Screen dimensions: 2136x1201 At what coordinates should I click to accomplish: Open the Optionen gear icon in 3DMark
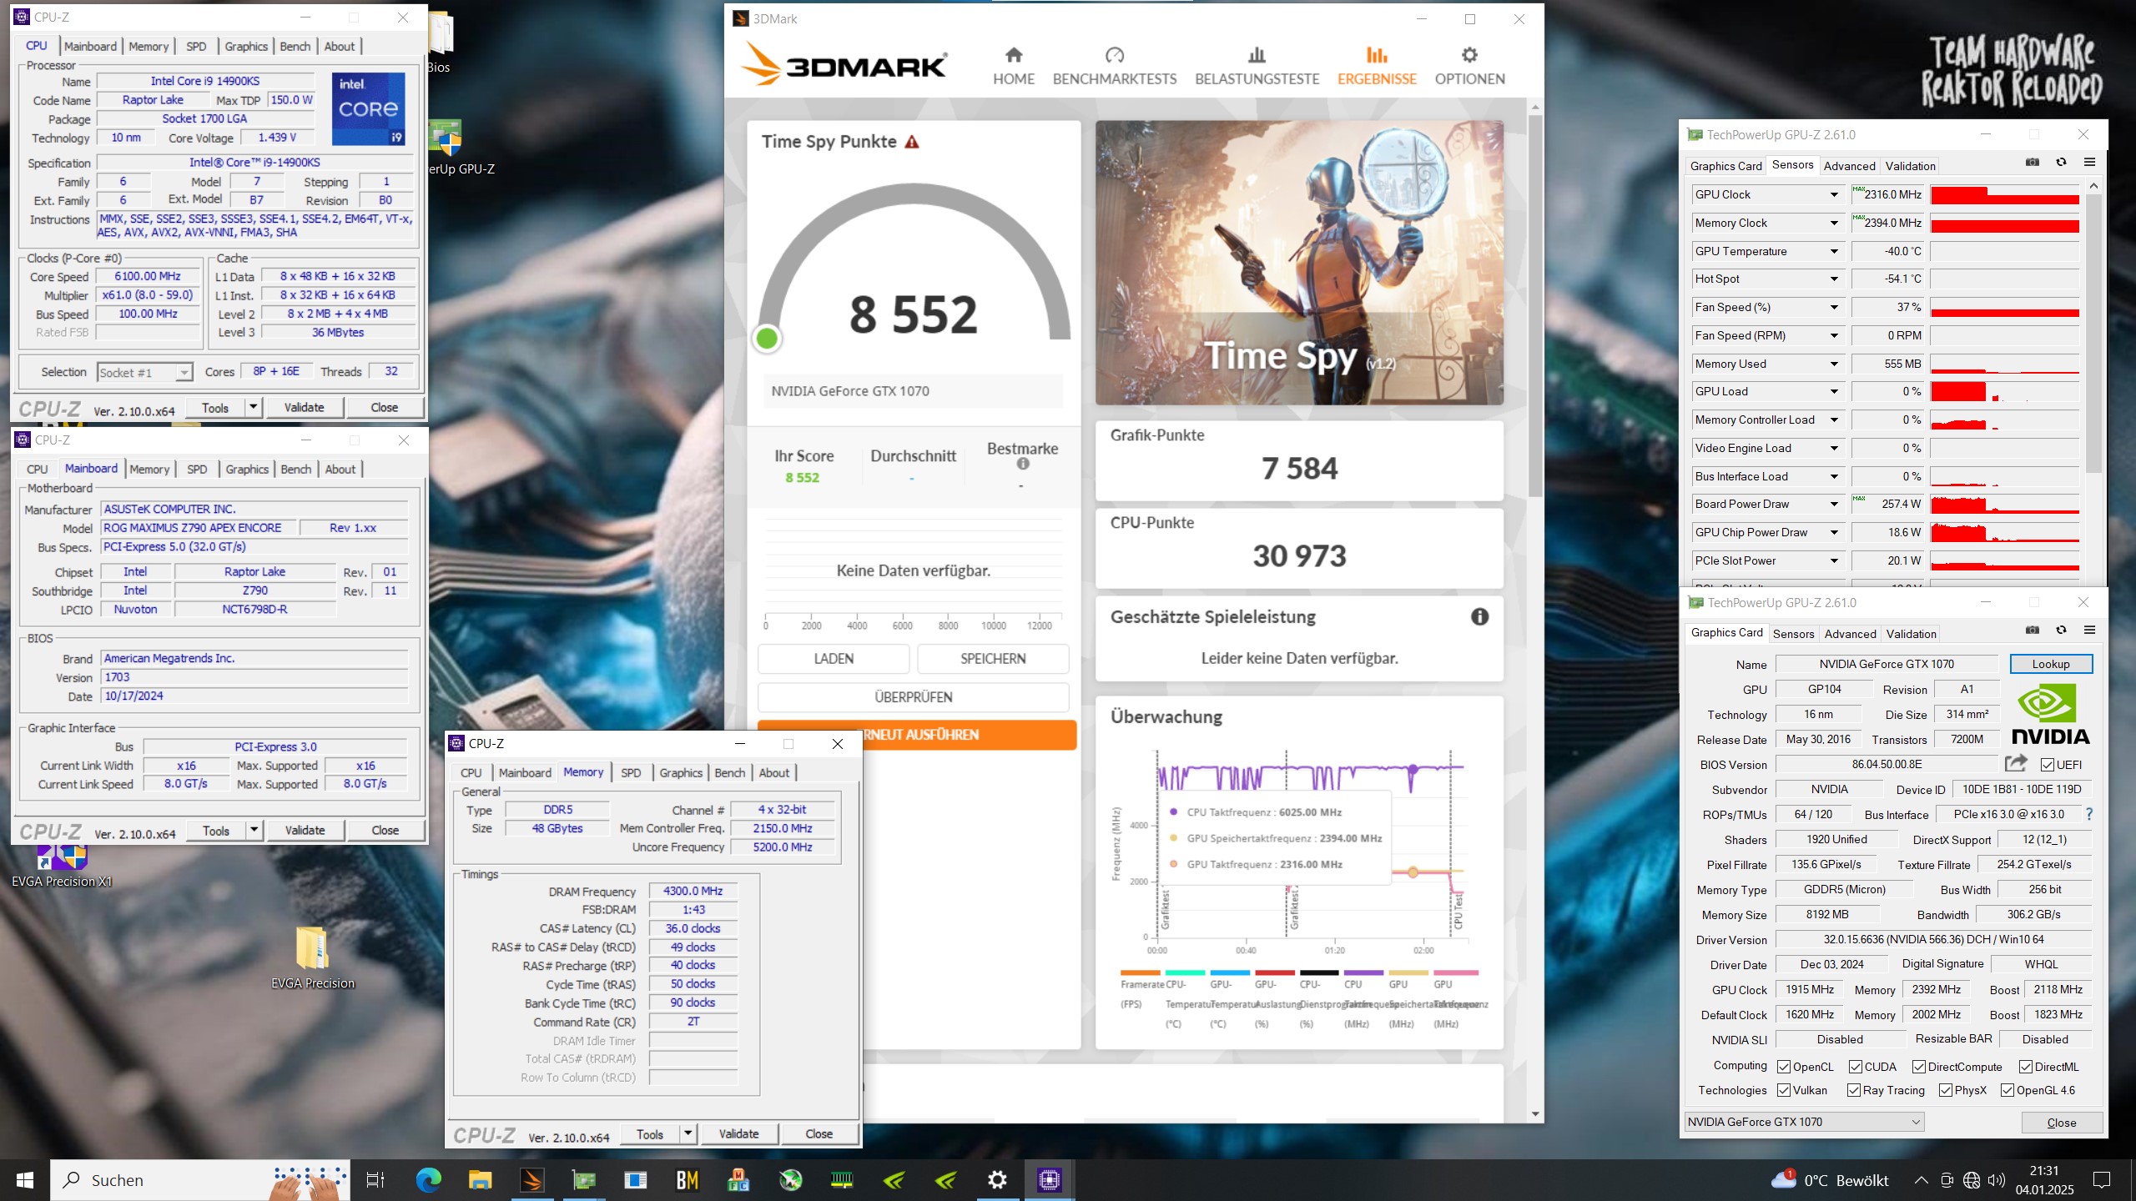tap(1469, 55)
